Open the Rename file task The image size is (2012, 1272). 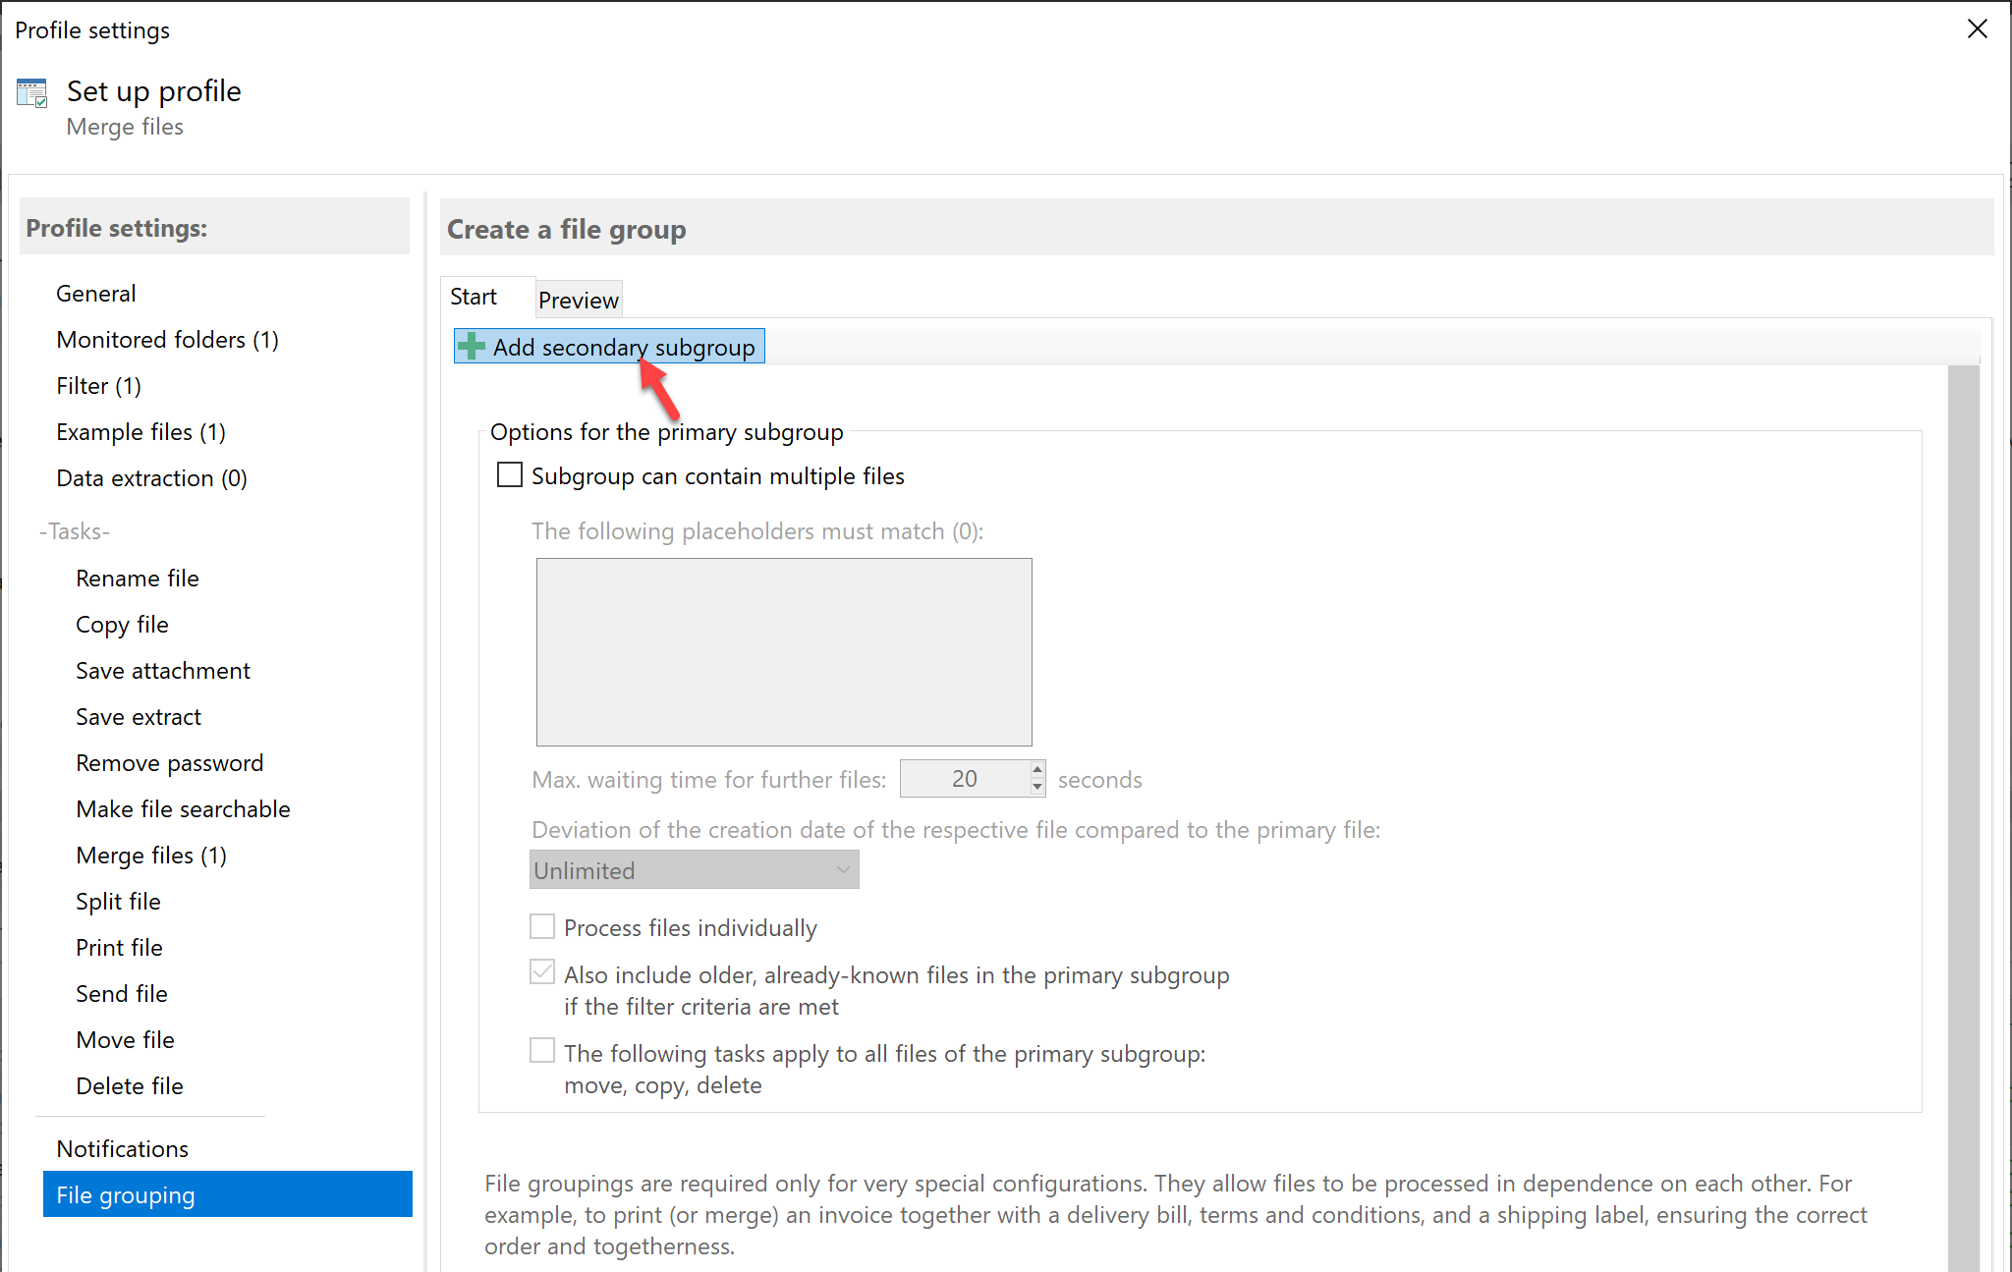click(x=137, y=578)
